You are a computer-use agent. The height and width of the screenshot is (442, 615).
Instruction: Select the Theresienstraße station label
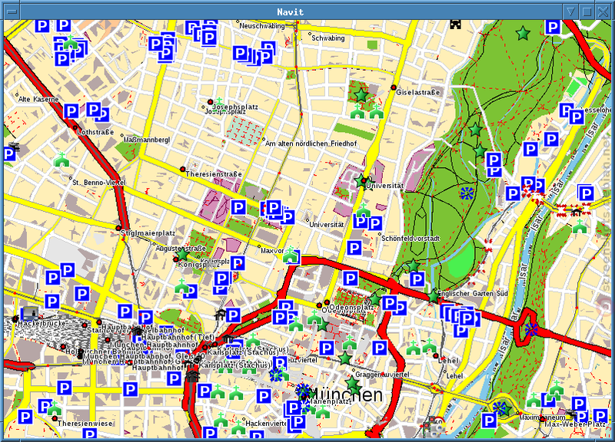tap(214, 174)
